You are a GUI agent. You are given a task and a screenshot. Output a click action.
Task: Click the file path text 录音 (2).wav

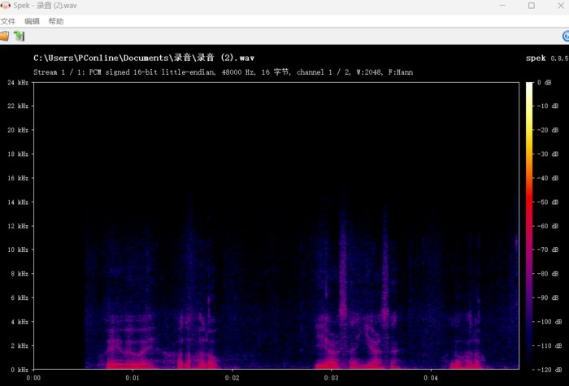click(x=144, y=58)
